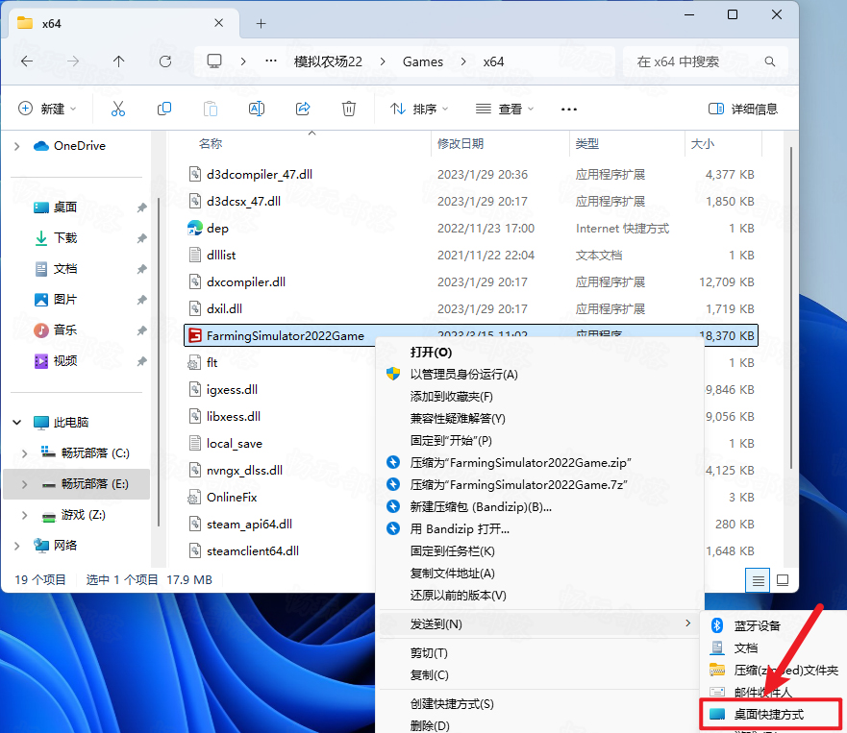Click 模拟农场22 in the breadcrumb path
The width and height of the screenshot is (847, 733).
(x=328, y=61)
